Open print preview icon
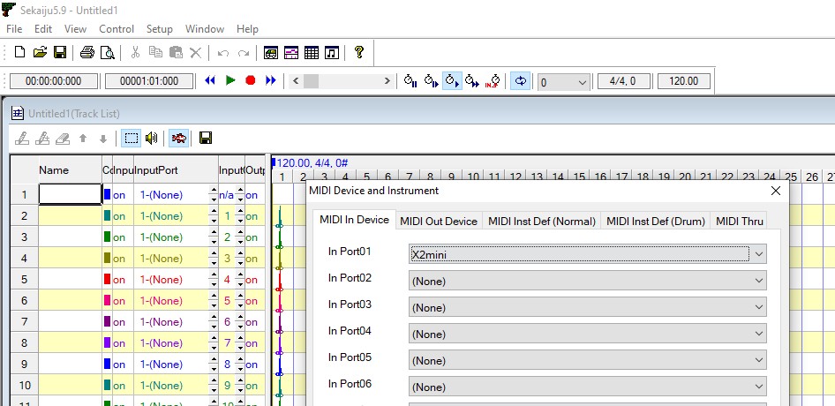This screenshot has height=406, width=835. tap(108, 52)
